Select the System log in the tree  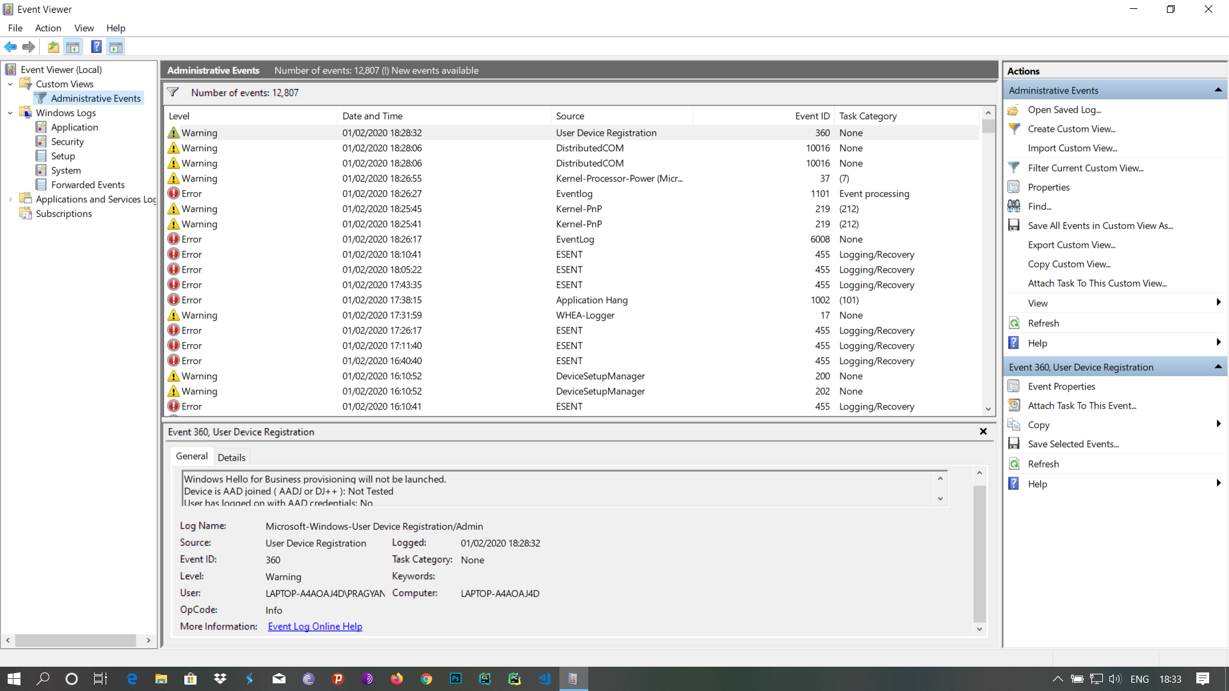coord(66,170)
